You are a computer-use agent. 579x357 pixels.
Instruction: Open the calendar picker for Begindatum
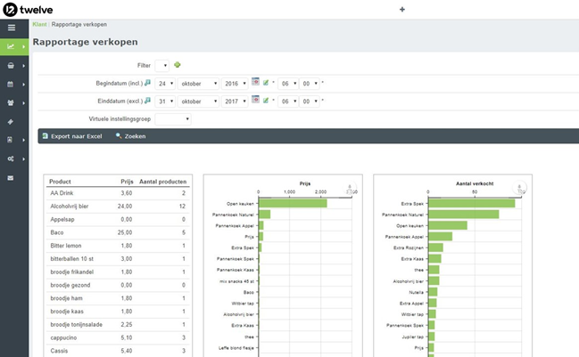tap(255, 82)
